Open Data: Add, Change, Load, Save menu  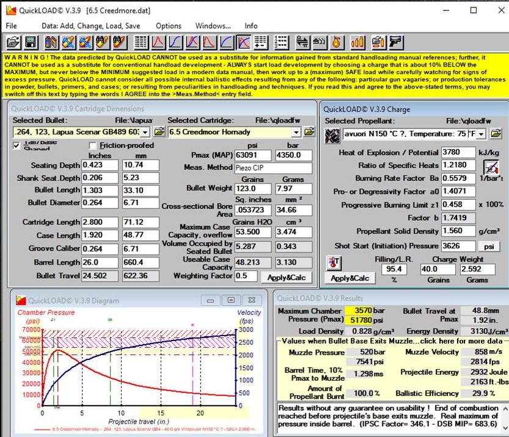click(91, 26)
